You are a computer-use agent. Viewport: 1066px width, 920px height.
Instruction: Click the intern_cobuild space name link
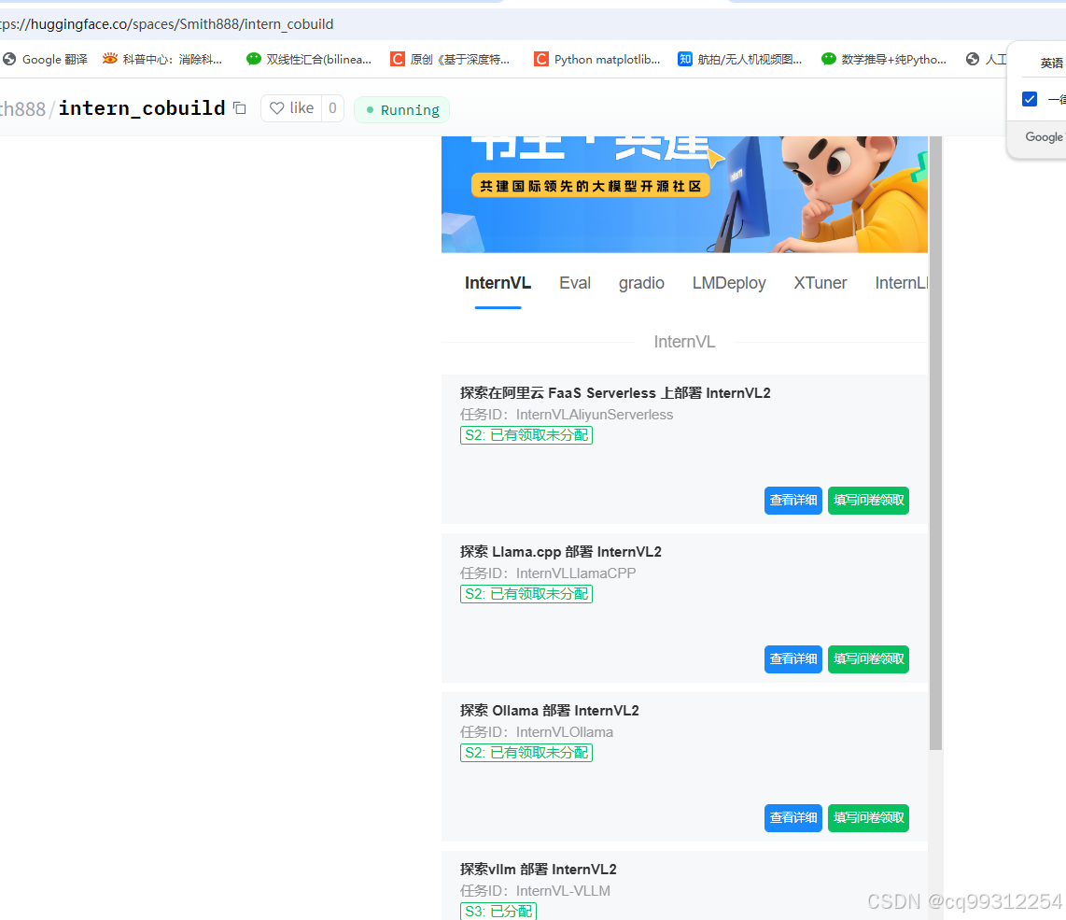141,108
